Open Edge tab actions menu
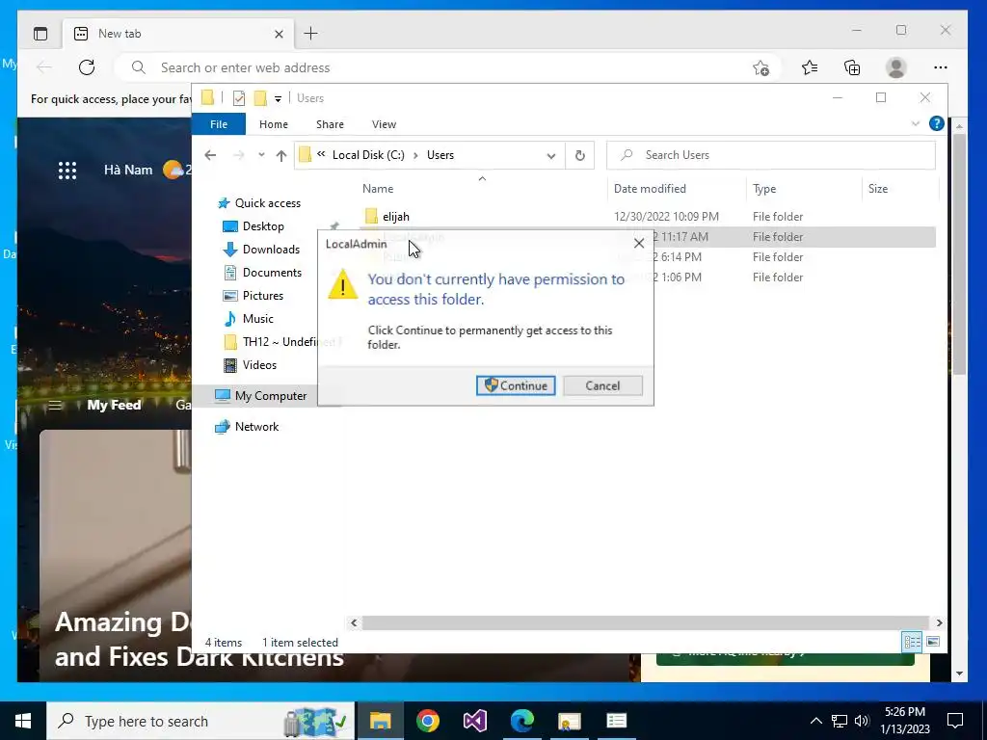The width and height of the screenshot is (987, 740). click(40, 34)
